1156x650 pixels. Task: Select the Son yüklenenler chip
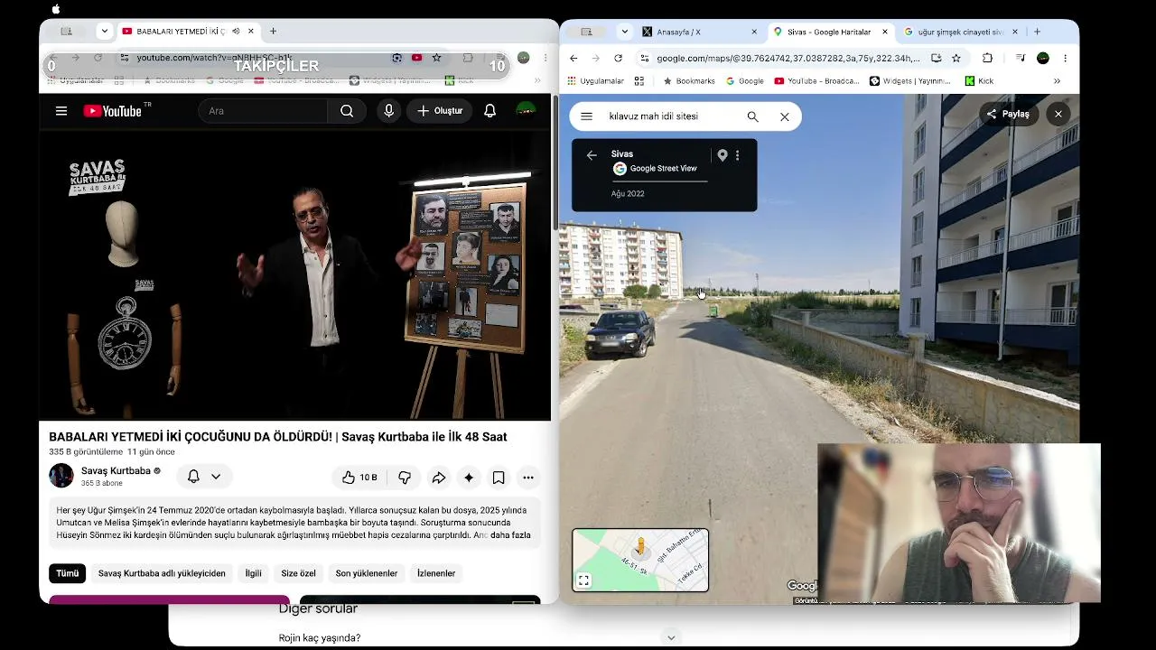click(367, 573)
